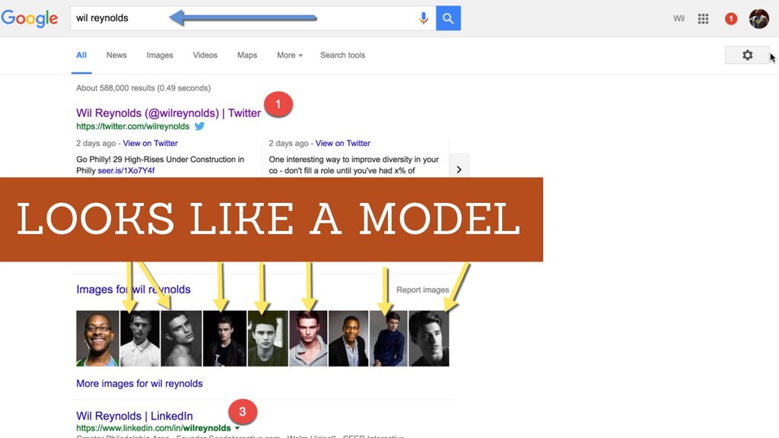Viewport: 779px width, 438px height.
Task: Expand the LinkedIn URL dropdown arrow
Action: pyautogui.click(x=237, y=428)
